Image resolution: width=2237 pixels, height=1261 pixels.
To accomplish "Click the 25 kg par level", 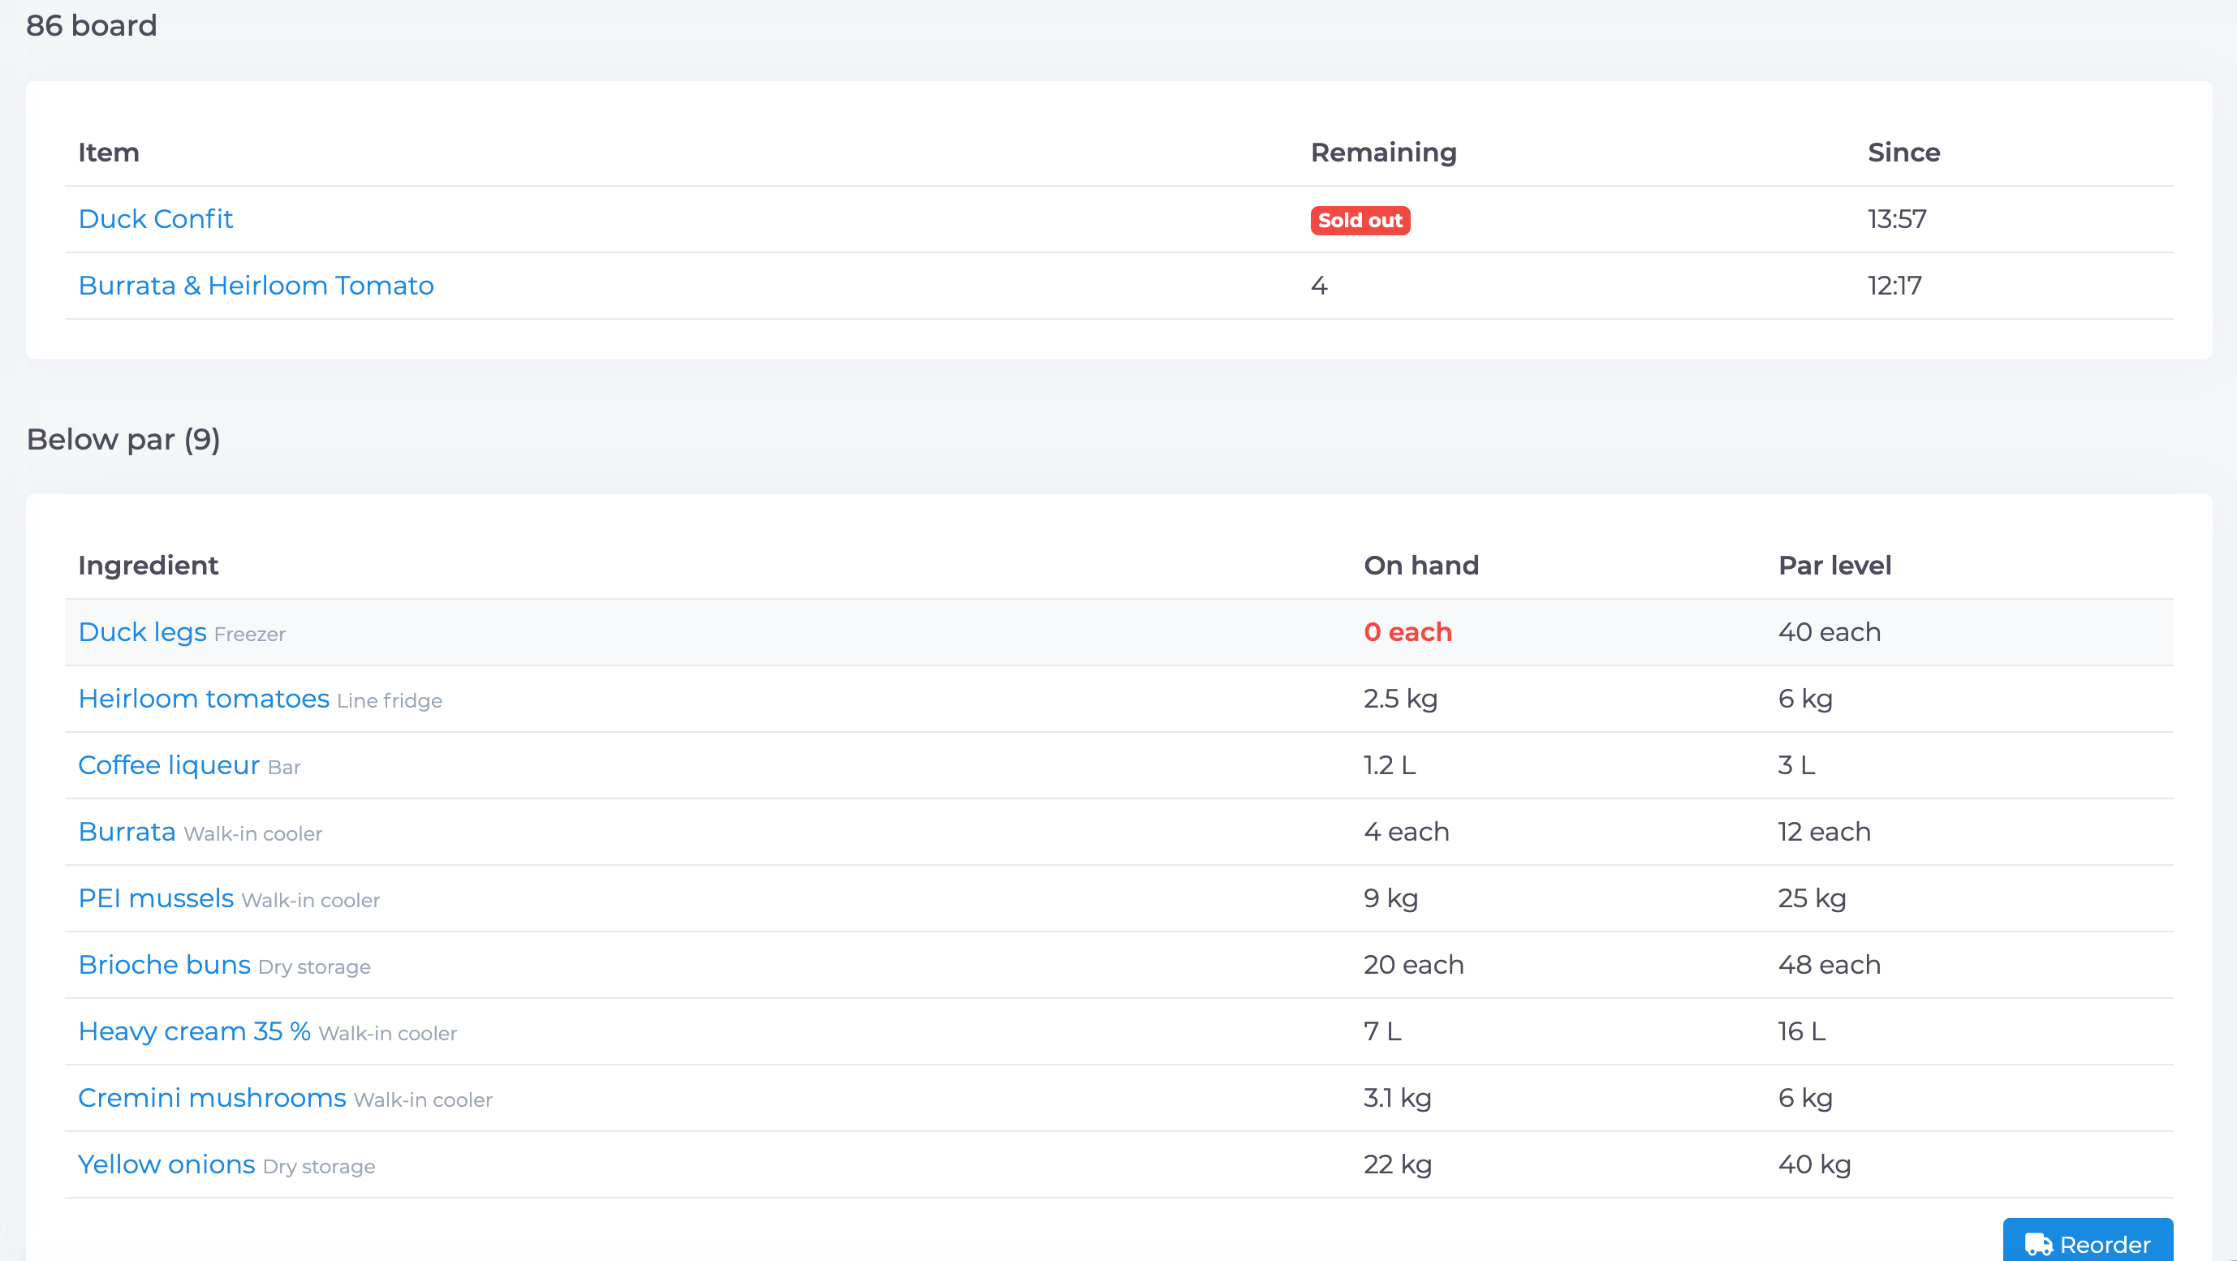I will [x=1812, y=898].
